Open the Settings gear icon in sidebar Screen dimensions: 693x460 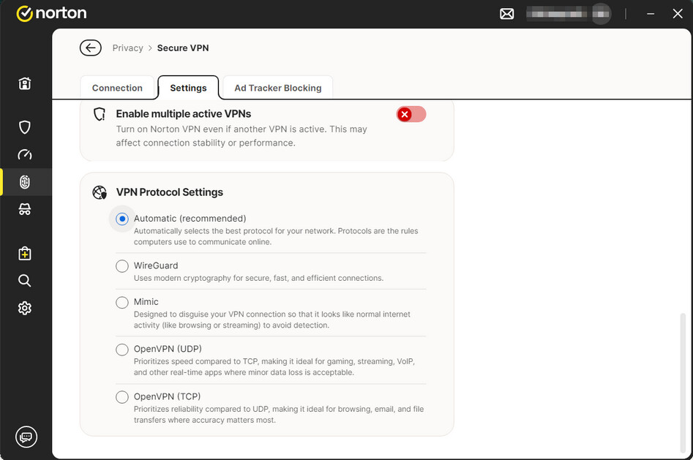(25, 308)
